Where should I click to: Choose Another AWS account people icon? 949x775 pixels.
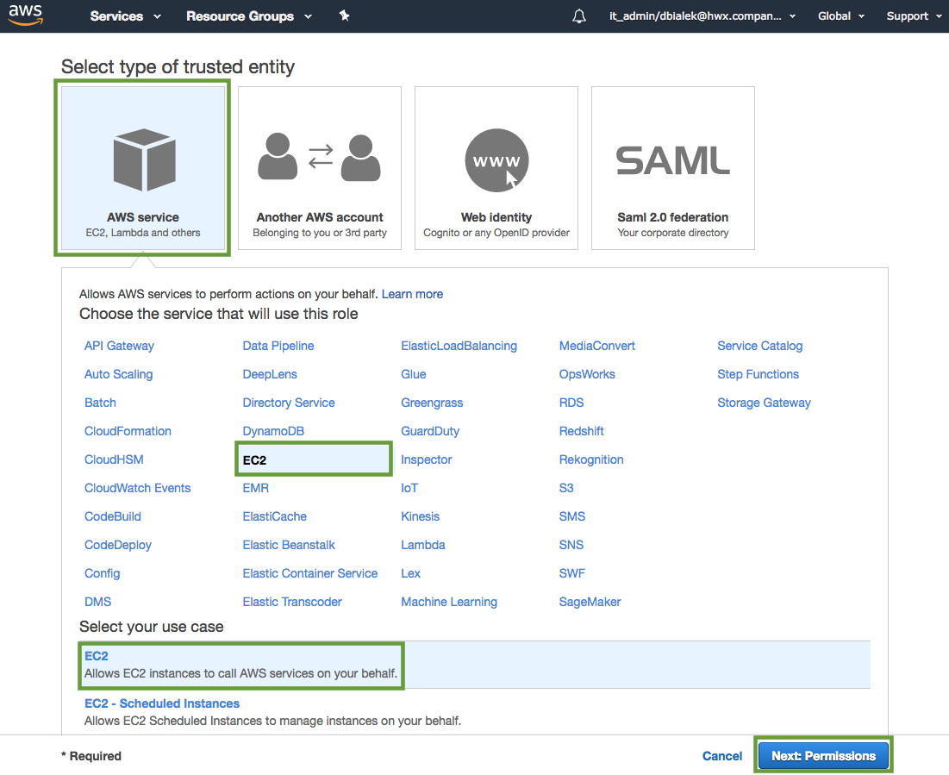click(x=320, y=157)
